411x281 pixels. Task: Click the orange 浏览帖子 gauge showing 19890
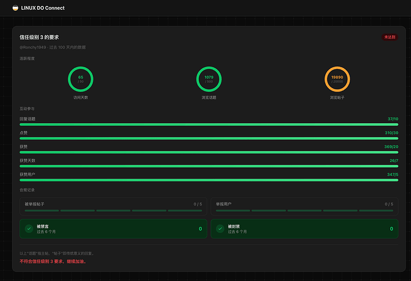337,79
